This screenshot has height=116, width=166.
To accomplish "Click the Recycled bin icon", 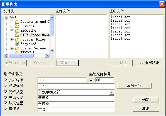I will [17, 44].
